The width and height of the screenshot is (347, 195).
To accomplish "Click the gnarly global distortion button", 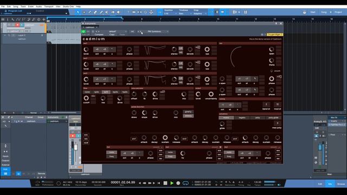I will 188,112.
